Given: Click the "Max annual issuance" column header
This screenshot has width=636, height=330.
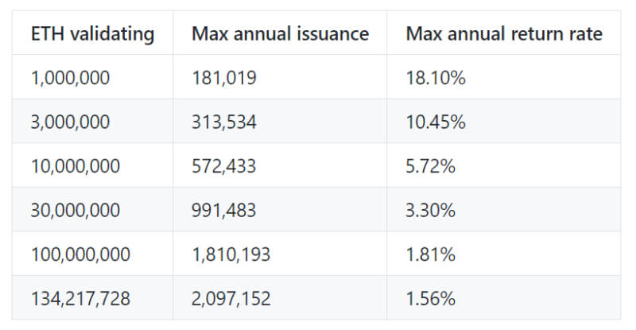Looking at the screenshot, I should (280, 33).
